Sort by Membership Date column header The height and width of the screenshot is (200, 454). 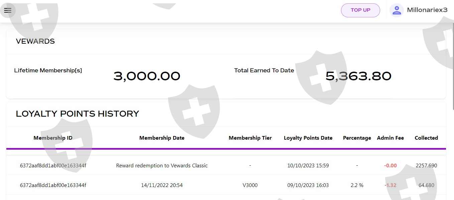[162, 138]
